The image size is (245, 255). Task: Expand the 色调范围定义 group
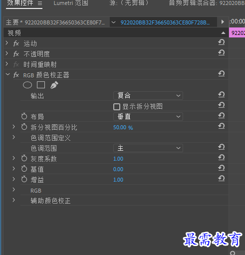(14, 137)
